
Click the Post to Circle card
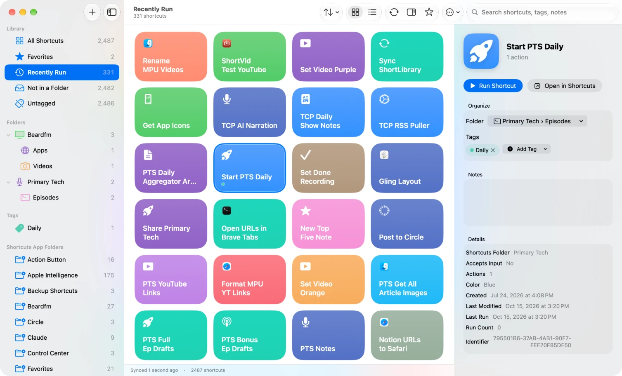pos(407,224)
